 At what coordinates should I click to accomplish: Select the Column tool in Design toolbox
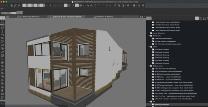2,31
